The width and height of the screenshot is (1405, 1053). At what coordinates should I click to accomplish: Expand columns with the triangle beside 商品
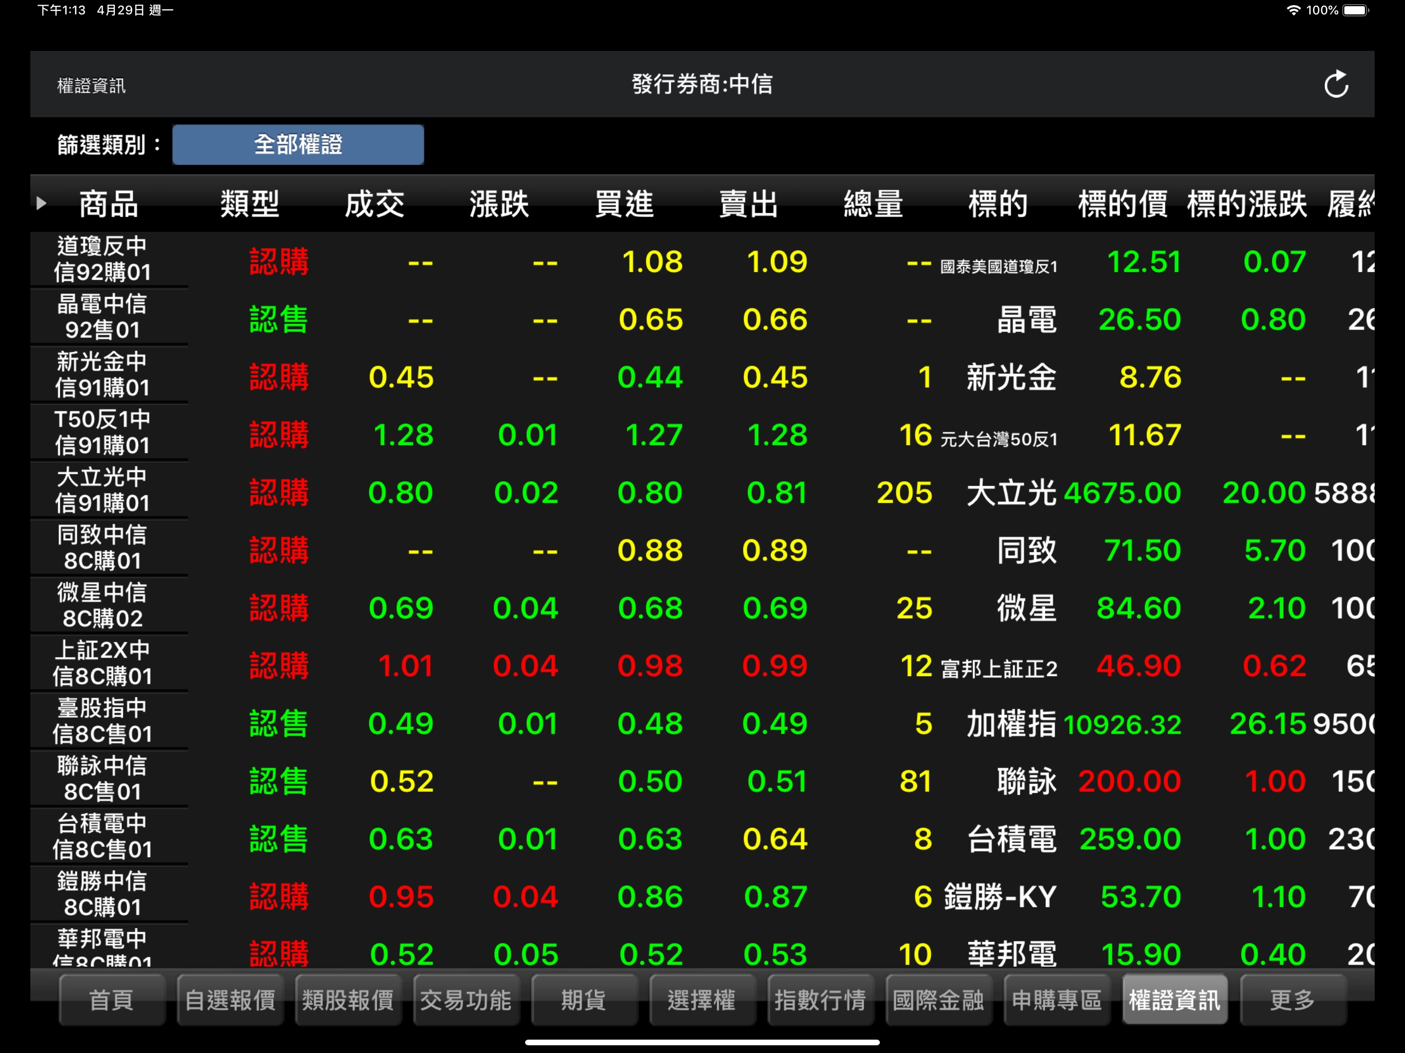(41, 203)
